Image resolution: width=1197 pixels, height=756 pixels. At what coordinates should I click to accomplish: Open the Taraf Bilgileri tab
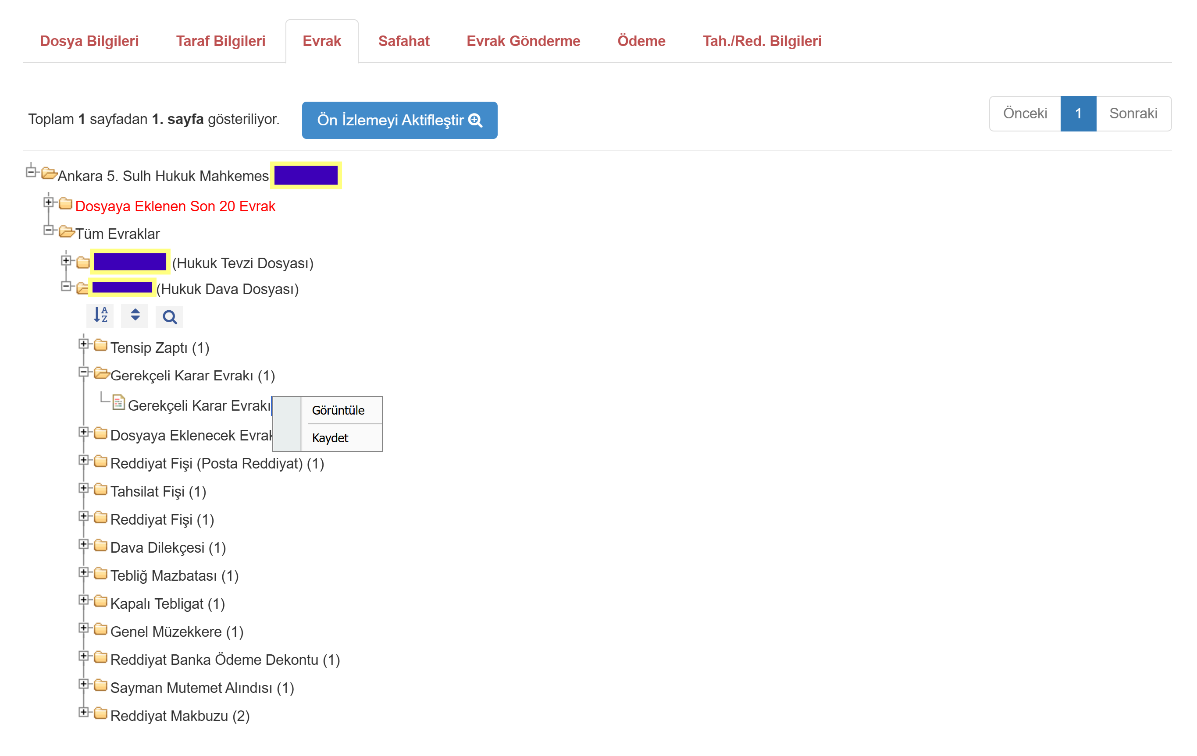tap(221, 41)
